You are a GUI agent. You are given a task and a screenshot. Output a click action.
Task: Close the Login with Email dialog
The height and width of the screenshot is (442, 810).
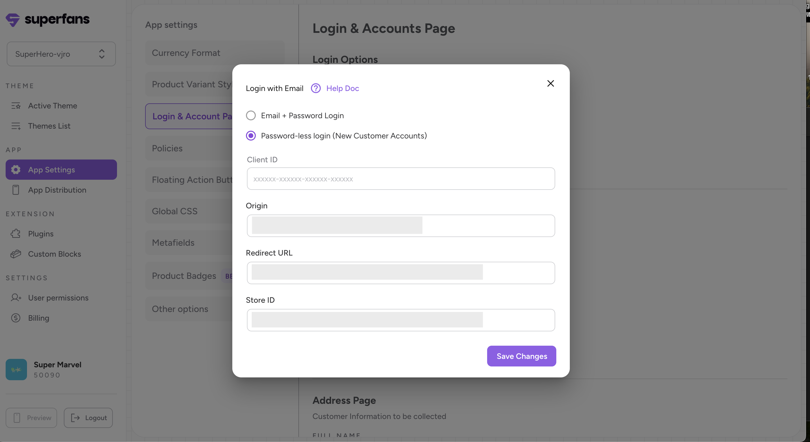(550, 83)
